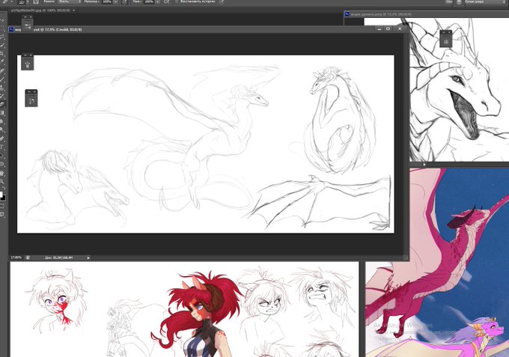Open the Нажм. flow slider arrow
The image size is (509, 357).
tap(158, 1)
